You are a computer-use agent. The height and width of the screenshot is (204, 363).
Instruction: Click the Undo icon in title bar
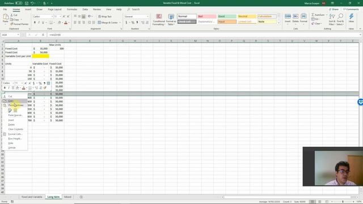point(32,3)
